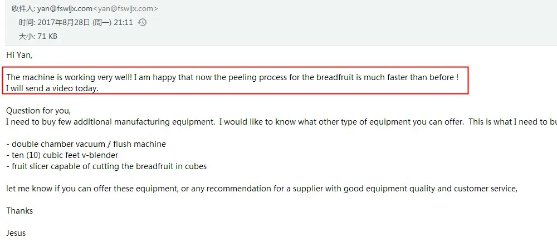Click the 'Jesus' signature

point(16,233)
